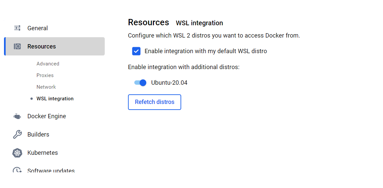
Task: Uncheck default WSL distro integration checkbox
Action: [x=136, y=51]
